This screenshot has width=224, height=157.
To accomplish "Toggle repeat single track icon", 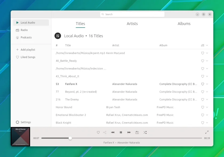I will (137, 132).
